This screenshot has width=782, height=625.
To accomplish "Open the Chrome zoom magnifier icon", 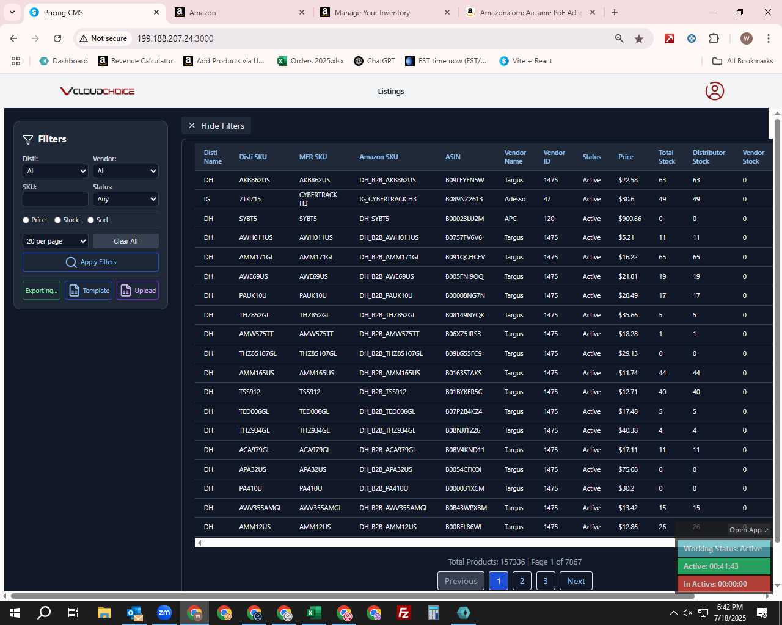I will [619, 38].
